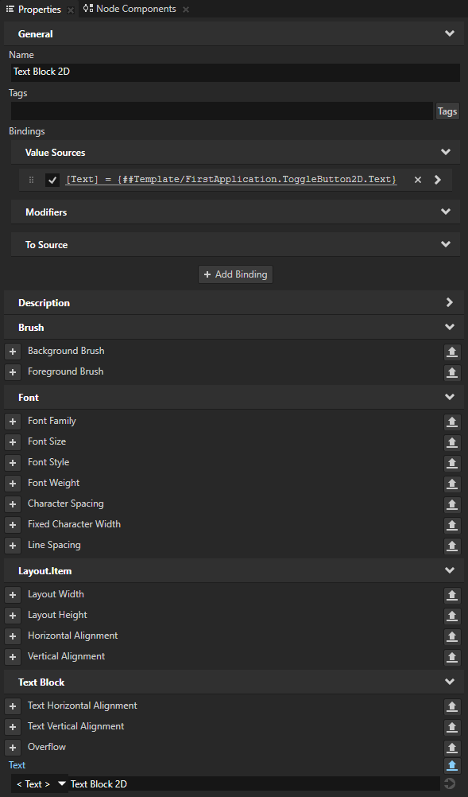
Task: Collapse the Font section
Action: pos(449,396)
